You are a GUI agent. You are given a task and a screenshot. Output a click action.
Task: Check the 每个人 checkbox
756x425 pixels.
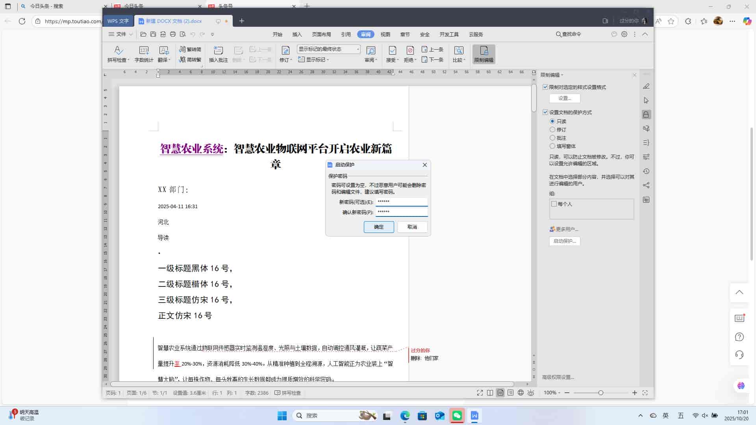click(x=554, y=204)
